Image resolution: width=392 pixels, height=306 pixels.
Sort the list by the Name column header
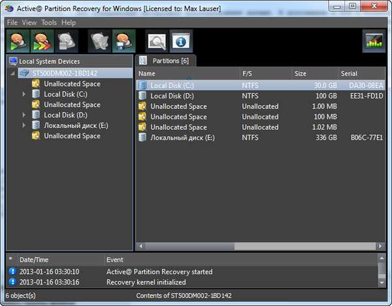point(188,73)
